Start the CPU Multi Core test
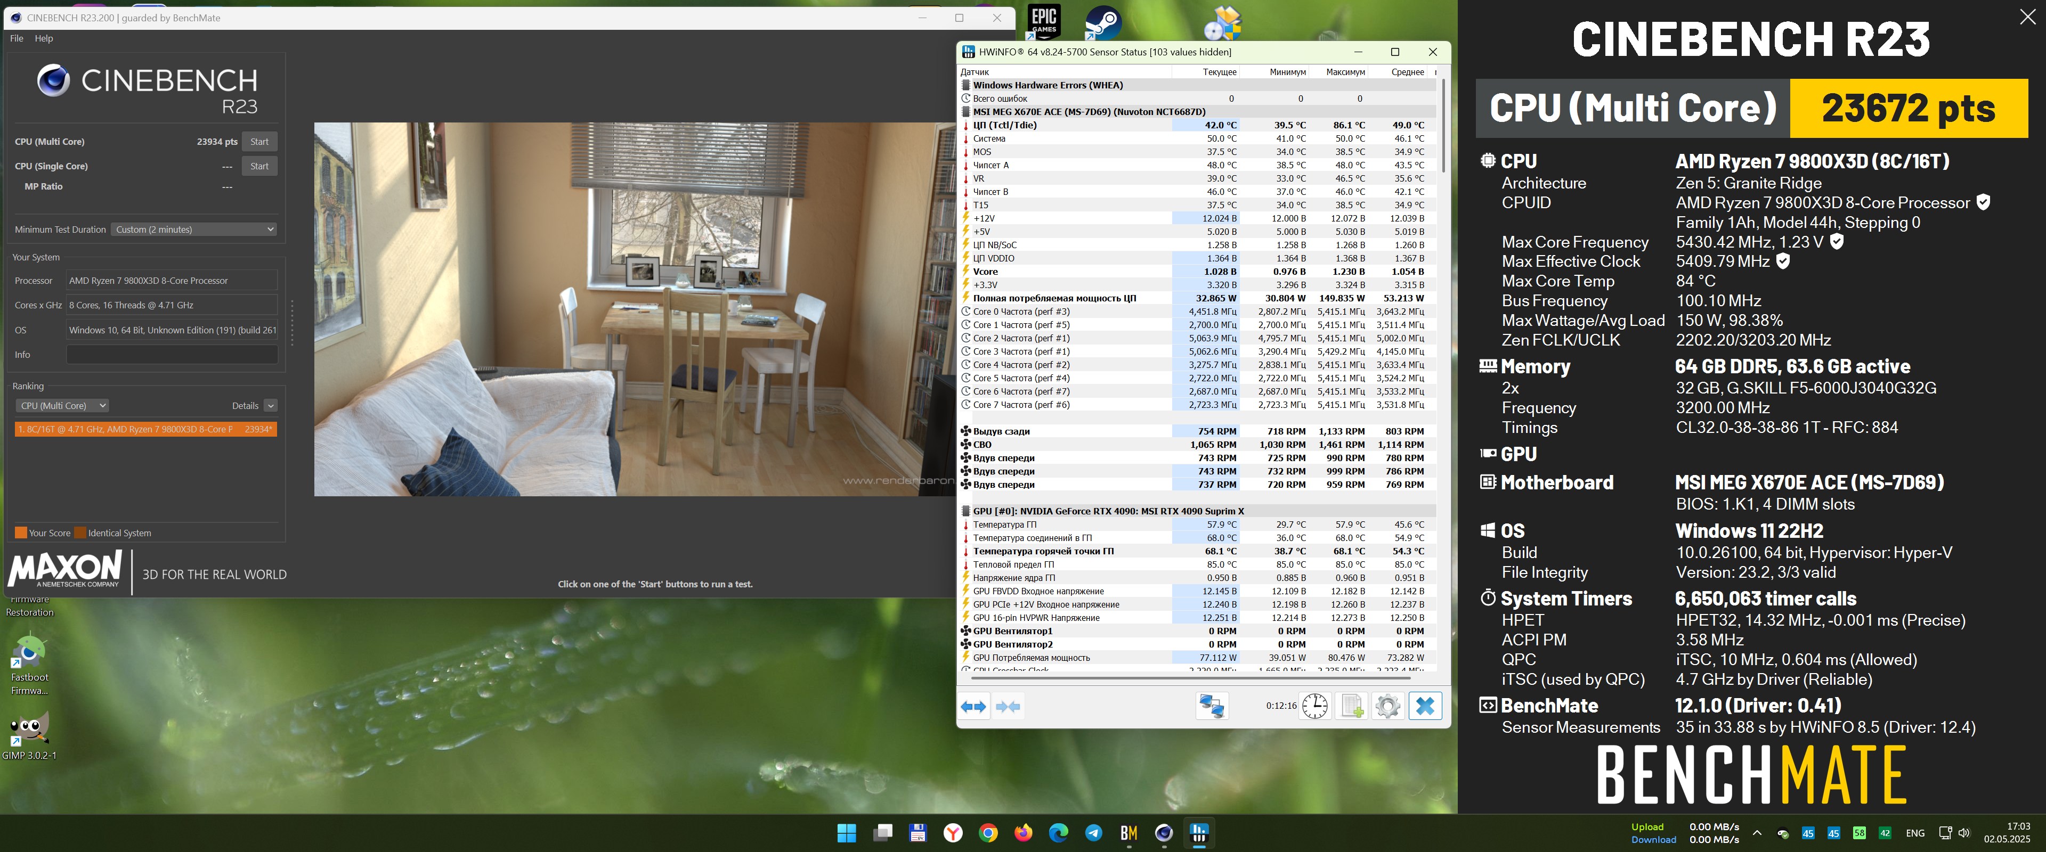Viewport: 2046px width, 852px height. 259,141
